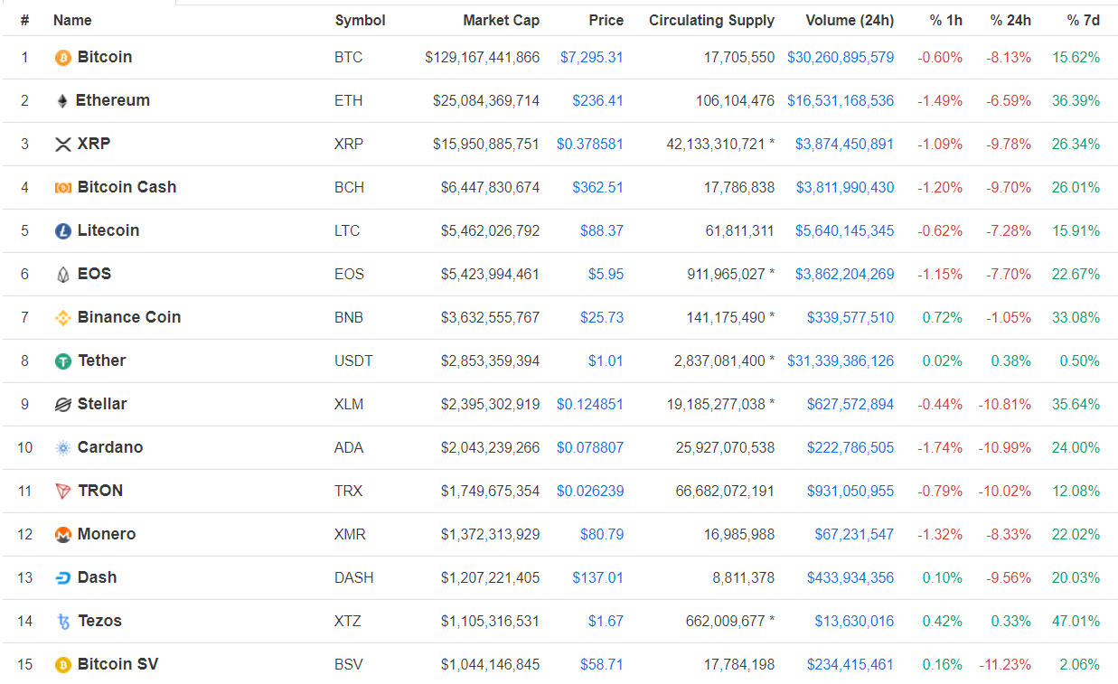This screenshot has width=1118, height=684.
Task: Sort by the % 7d column header
Action: pos(1083,20)
